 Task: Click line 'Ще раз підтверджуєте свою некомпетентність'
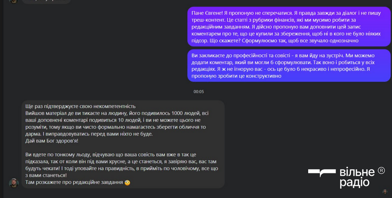click(x=81, y=106)
